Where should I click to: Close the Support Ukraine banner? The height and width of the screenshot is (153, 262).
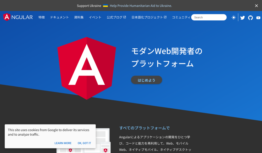(x=256, y=6)
